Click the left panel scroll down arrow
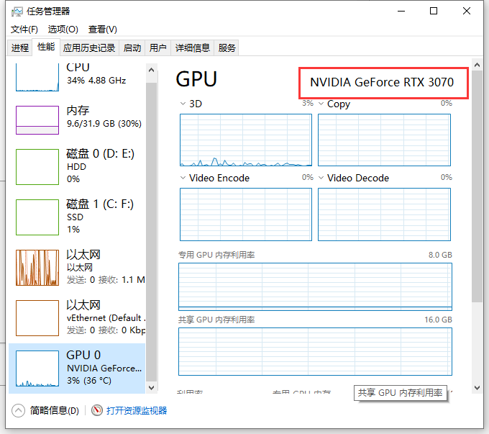 (151, 388)
